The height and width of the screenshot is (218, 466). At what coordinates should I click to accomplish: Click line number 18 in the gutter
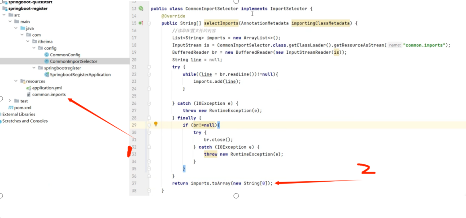(x=134, y=45)
